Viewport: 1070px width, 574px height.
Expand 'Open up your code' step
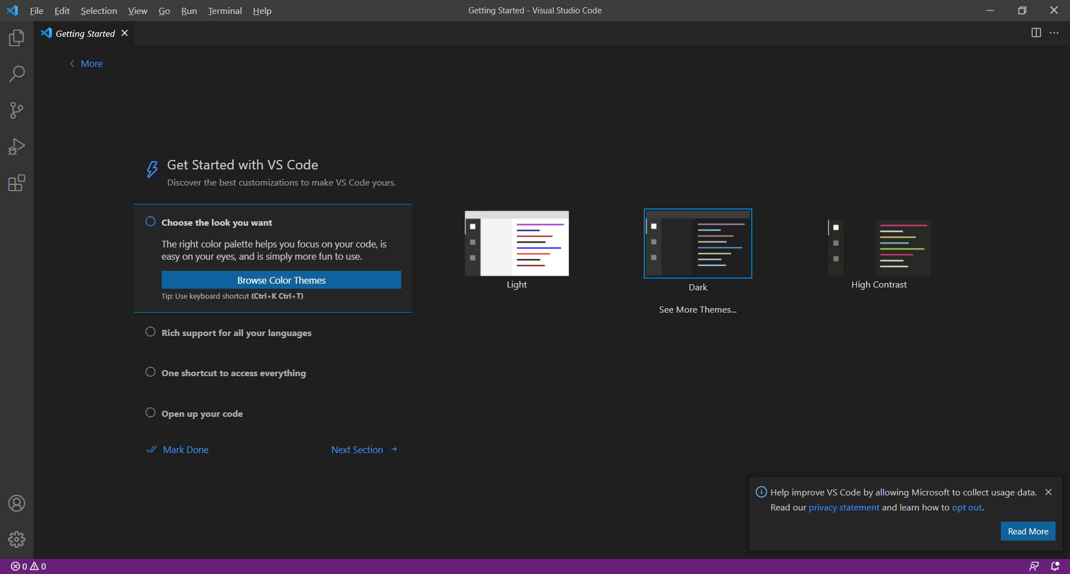[202, 414]
